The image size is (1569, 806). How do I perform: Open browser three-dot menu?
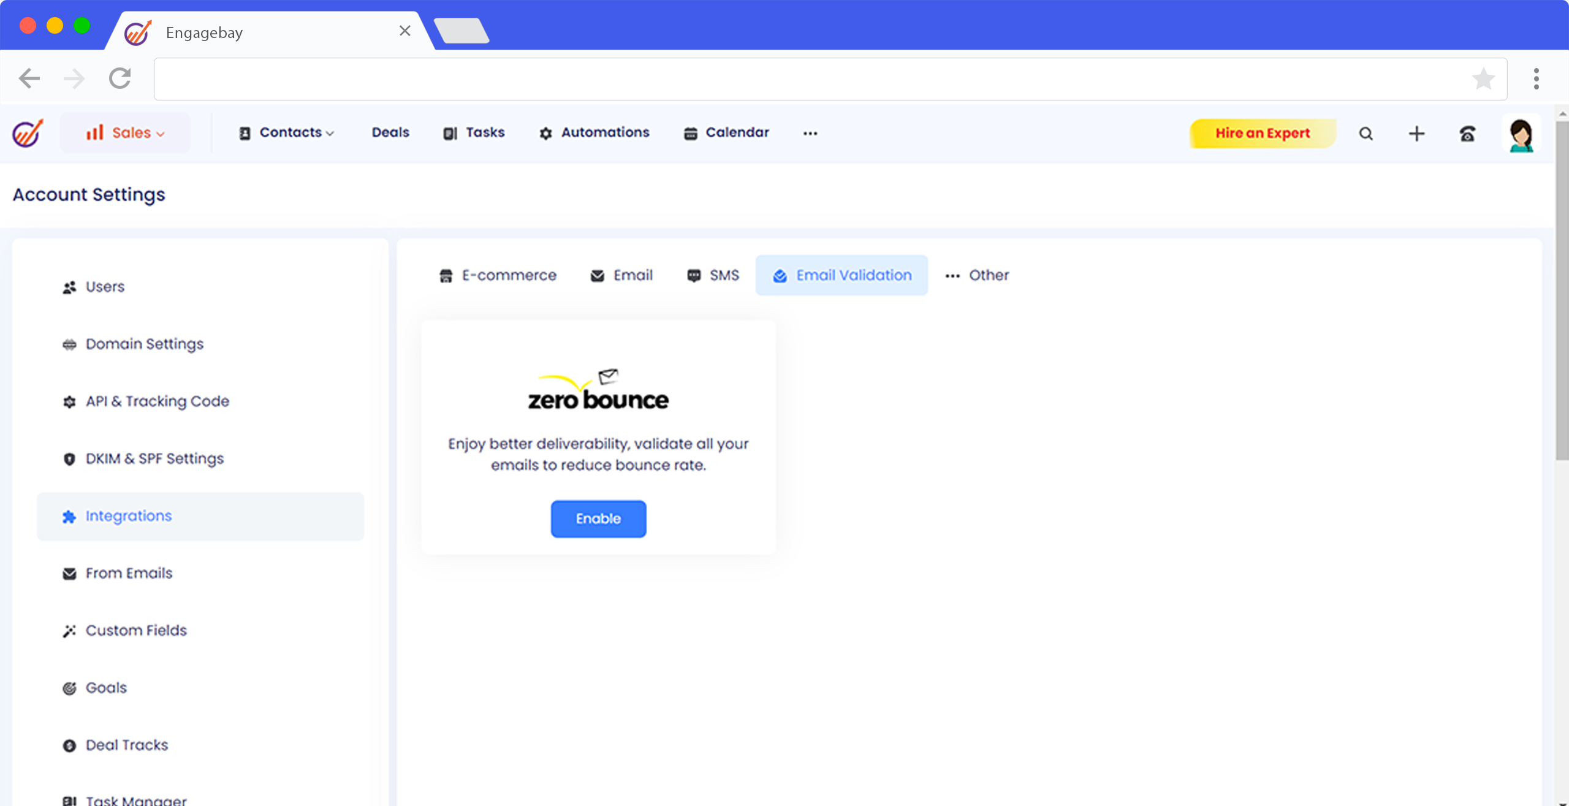[x=1536, y=79]
